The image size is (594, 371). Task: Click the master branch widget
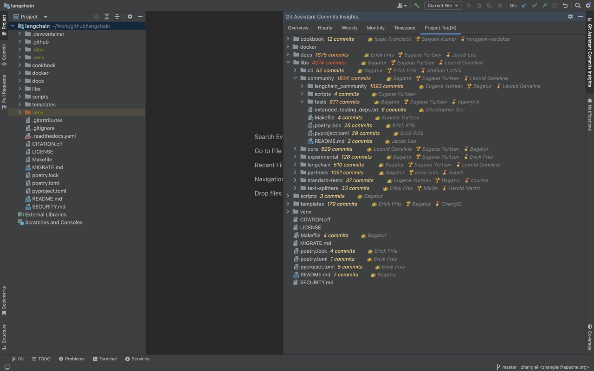tap(506, 367)
